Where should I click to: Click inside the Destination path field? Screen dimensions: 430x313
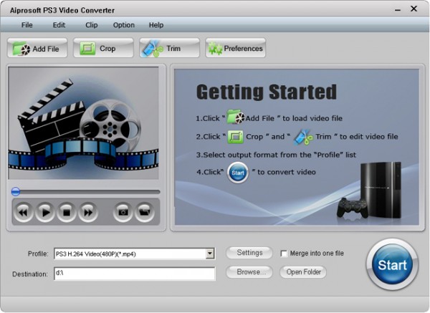point(135,274)
